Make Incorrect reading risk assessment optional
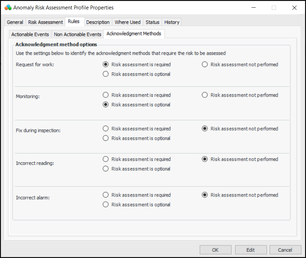The image size is (306, 258). point(106,169)
